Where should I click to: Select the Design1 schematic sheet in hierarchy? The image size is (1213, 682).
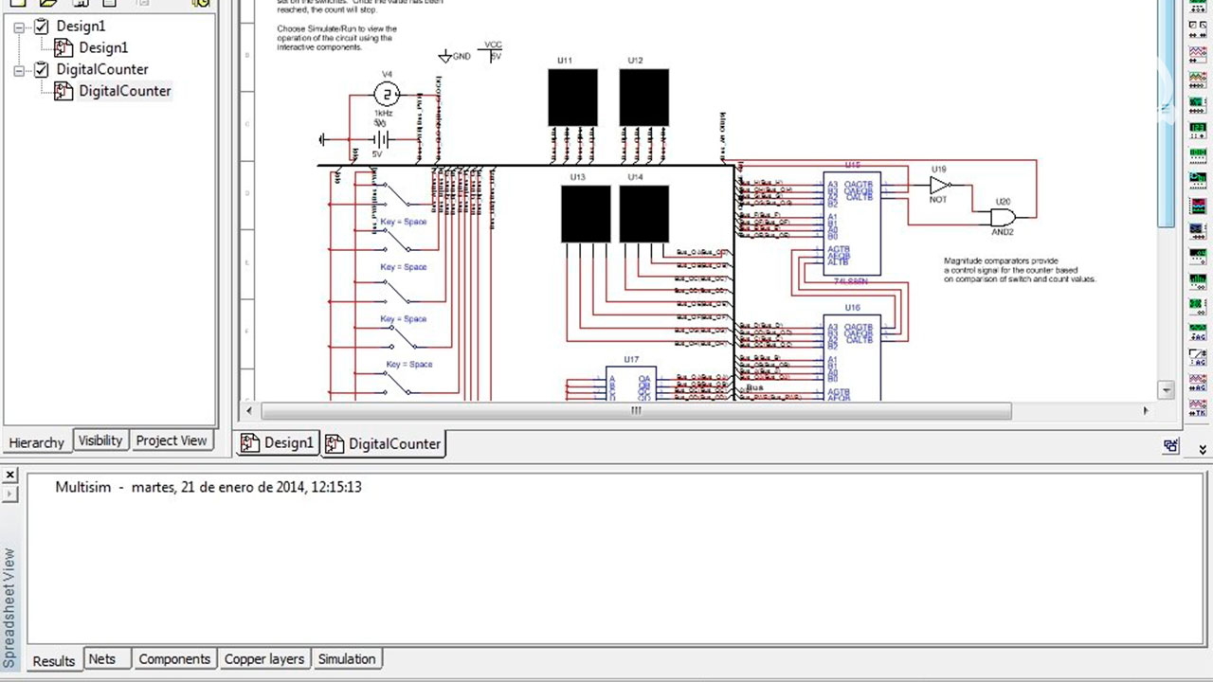coord(102,47)
